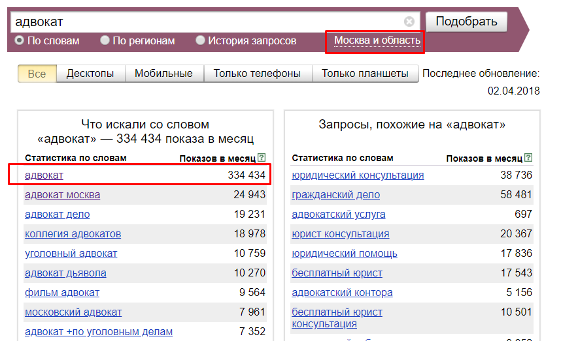Switch to the 'Десктопы' tab
Viewport: 561px width, 341px height.
[x=90, y=74]
